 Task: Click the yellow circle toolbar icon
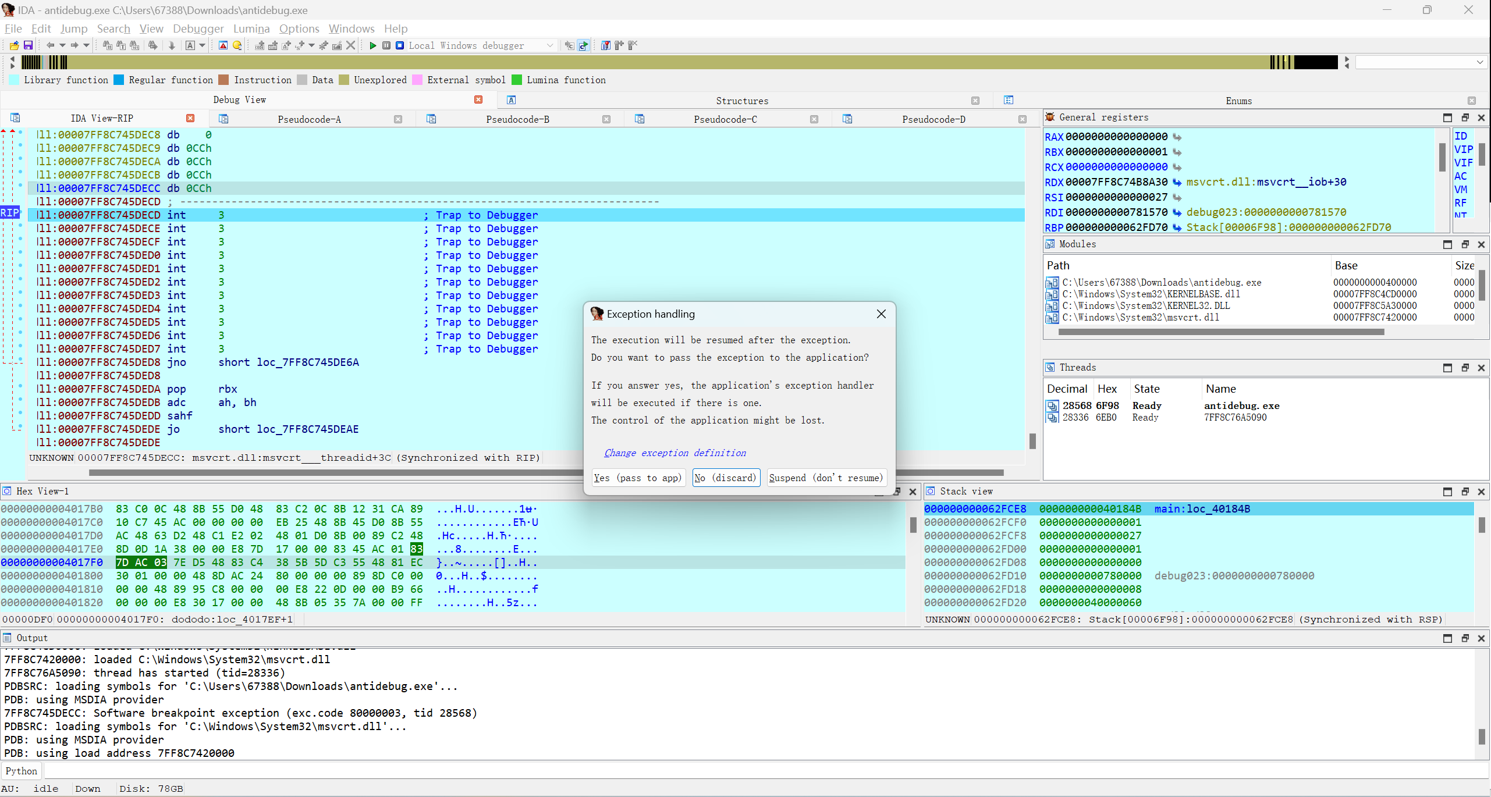pos(237,45)
